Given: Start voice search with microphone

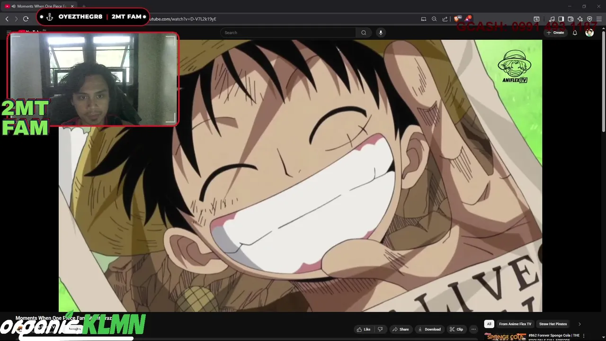Looking at the screenshot, I should pos(381,33).
